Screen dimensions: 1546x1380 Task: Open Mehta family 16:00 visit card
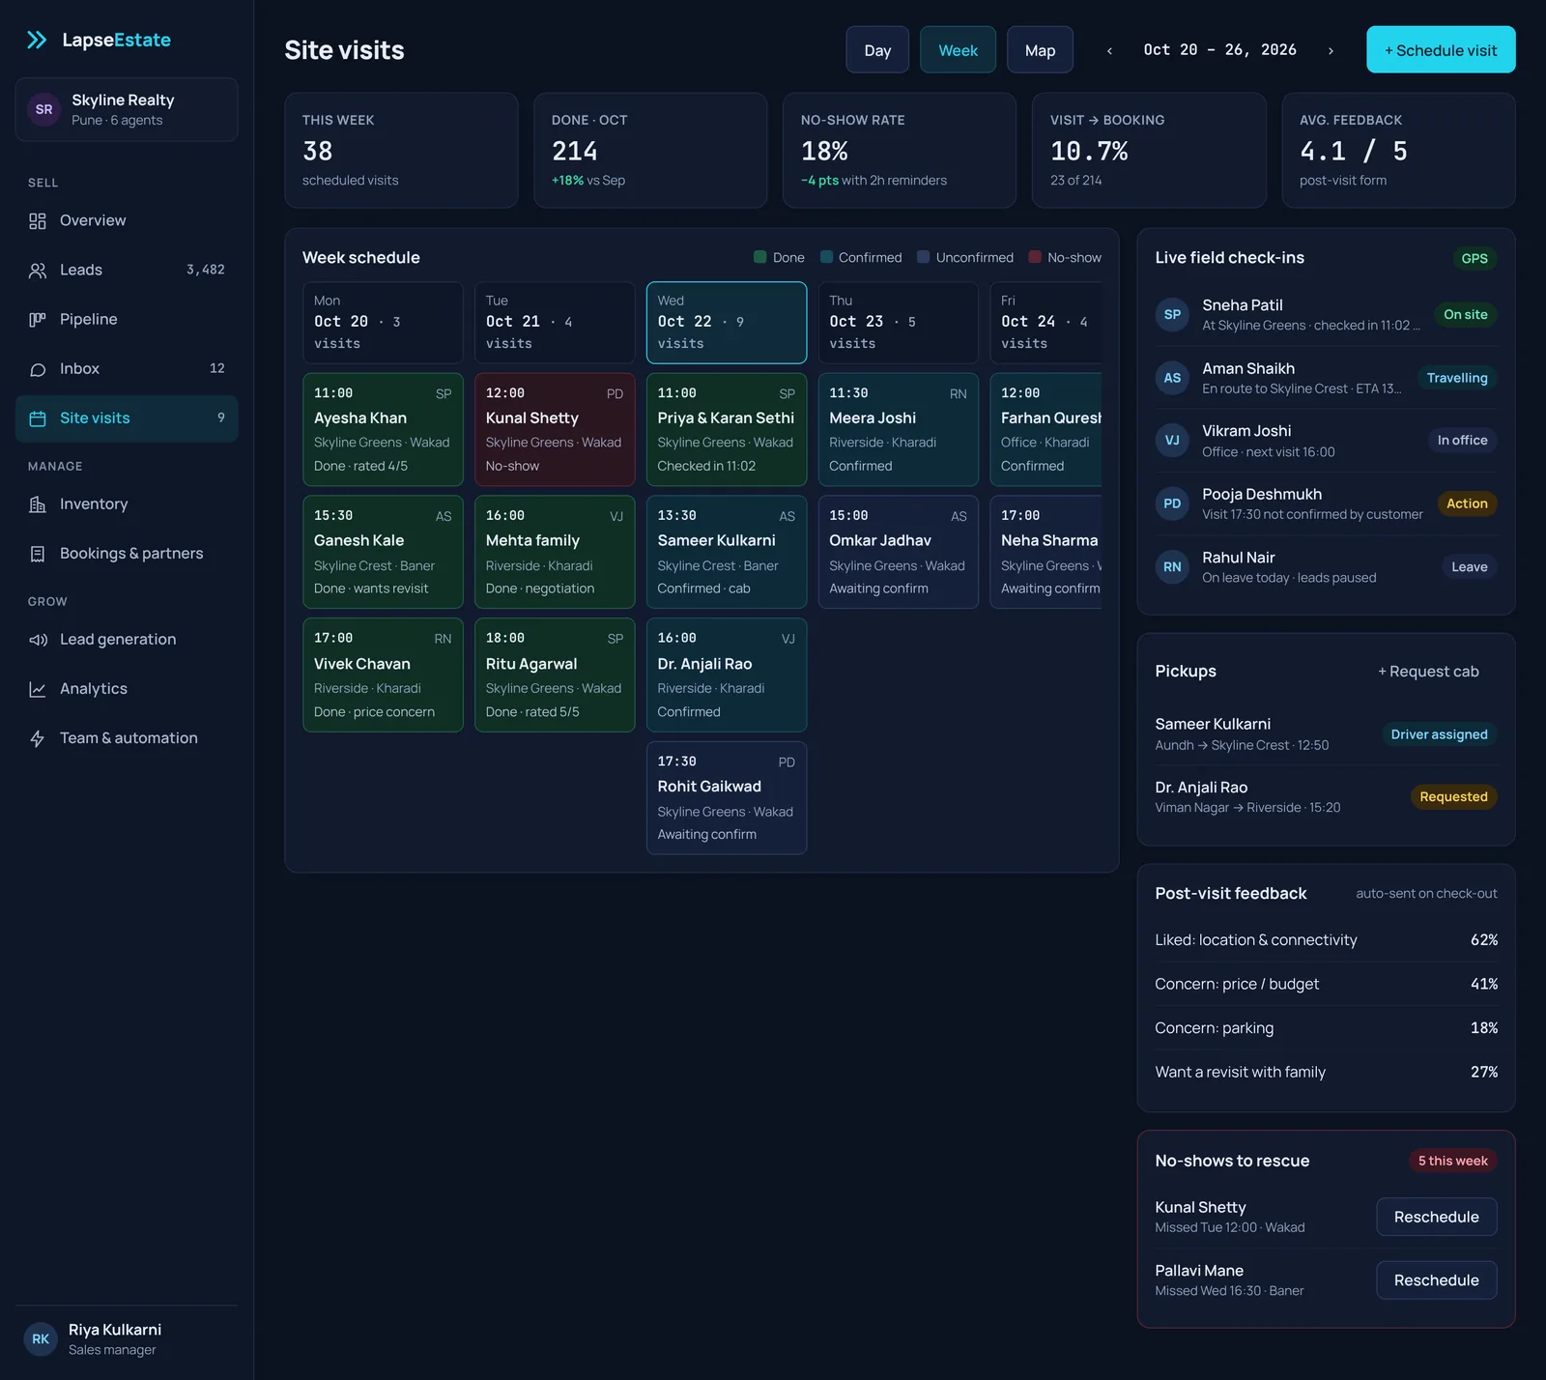555,553
